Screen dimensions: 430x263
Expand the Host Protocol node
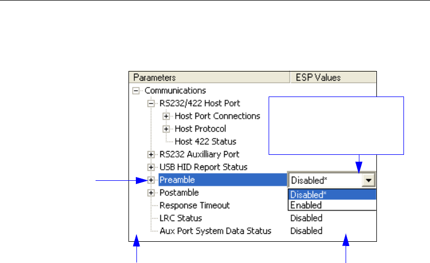point(166,129)
